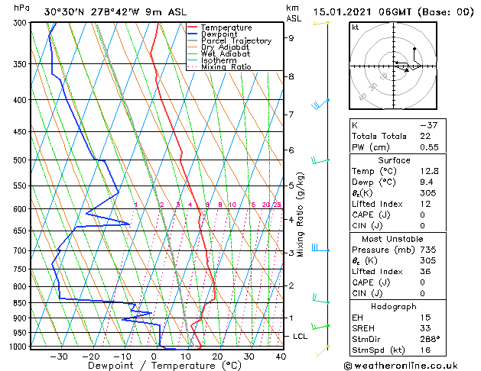Screen dimensions: 481x371
Task: Open the weatheronline.co.uk credit link
Action: click(401, 366)
